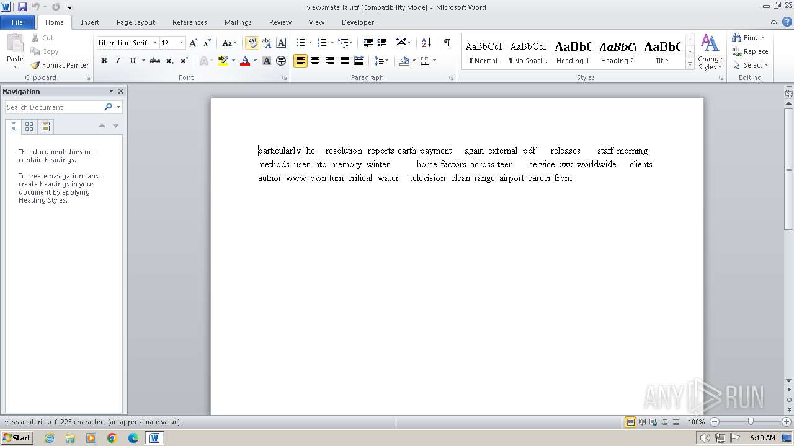
Task: Click the Increase Indent icon
Action: [x=382, y=43]
